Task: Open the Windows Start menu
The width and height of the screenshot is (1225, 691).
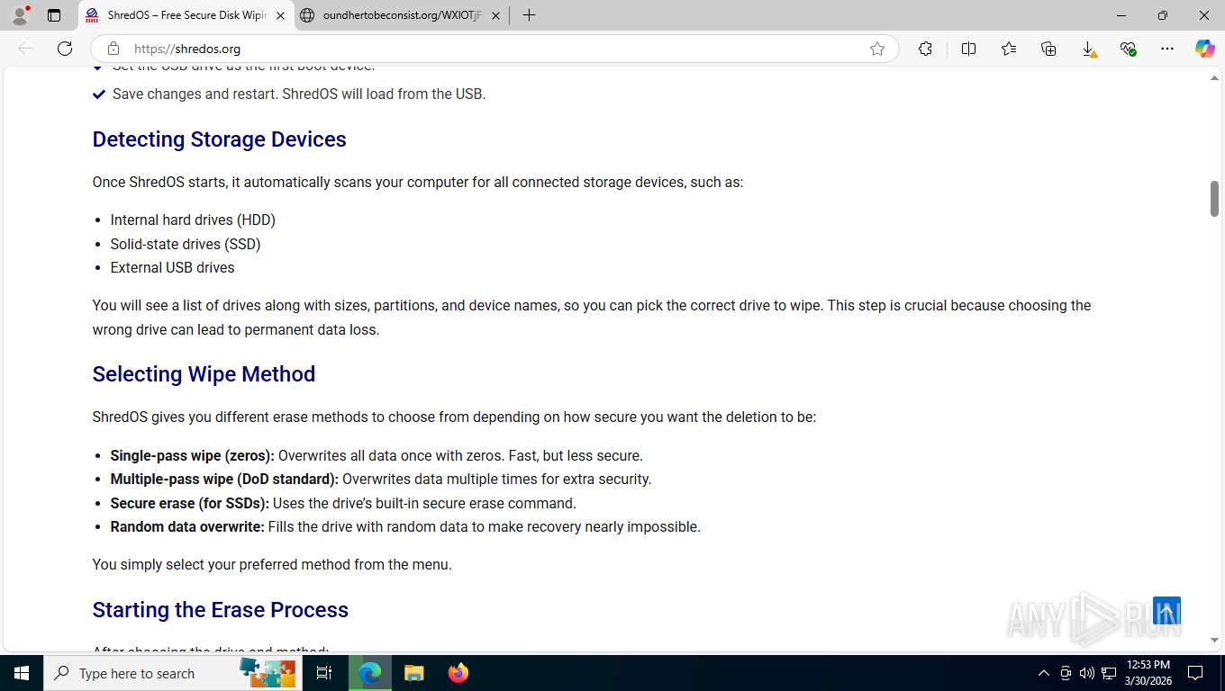Action: pos(22,673)
